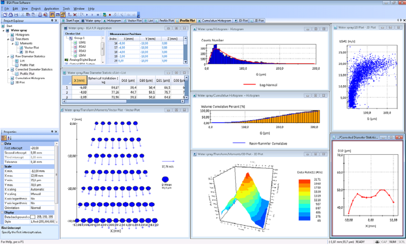Toggle the pin on the Properties panel
The height and width of the screenshot is (245, 406).
[x=52, y=132]
